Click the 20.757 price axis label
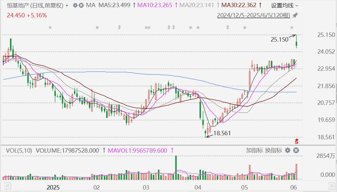The image size is (337, 192). point(326,103)
